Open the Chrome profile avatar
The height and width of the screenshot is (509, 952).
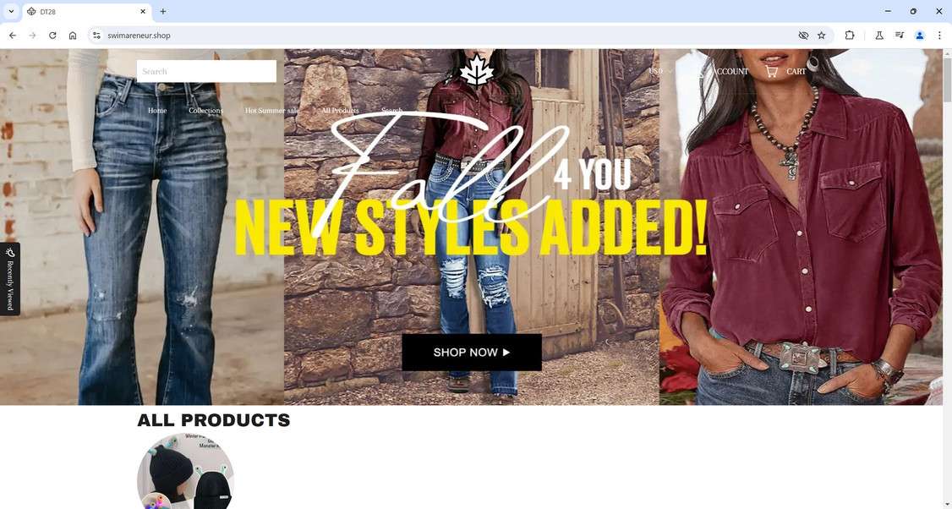point(919,36)
